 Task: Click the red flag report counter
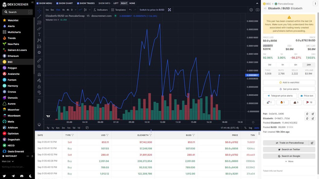point(309,102)
